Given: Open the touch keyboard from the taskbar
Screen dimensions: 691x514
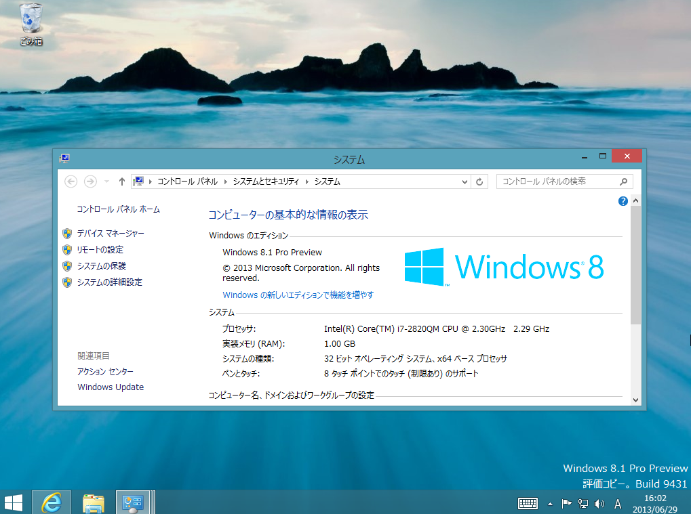Looking at the screenshot, I should point(528,503).
